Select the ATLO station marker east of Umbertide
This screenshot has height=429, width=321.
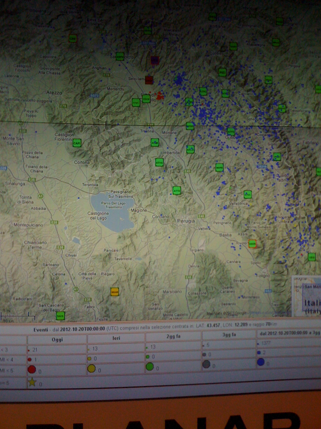coord(190,149)
